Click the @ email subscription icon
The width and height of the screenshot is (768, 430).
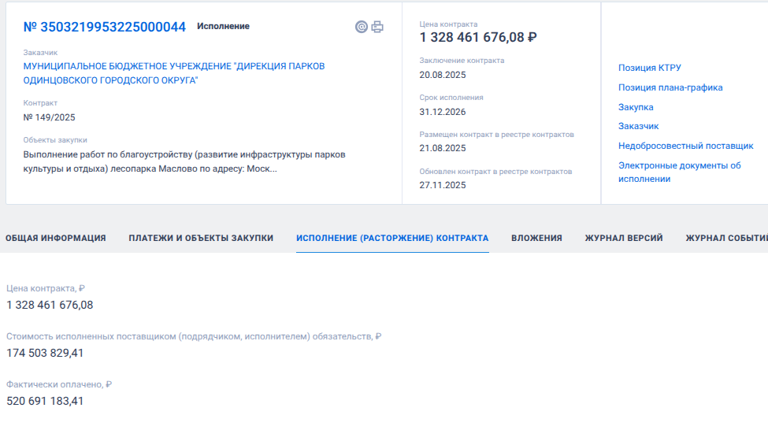pos(362,27)
